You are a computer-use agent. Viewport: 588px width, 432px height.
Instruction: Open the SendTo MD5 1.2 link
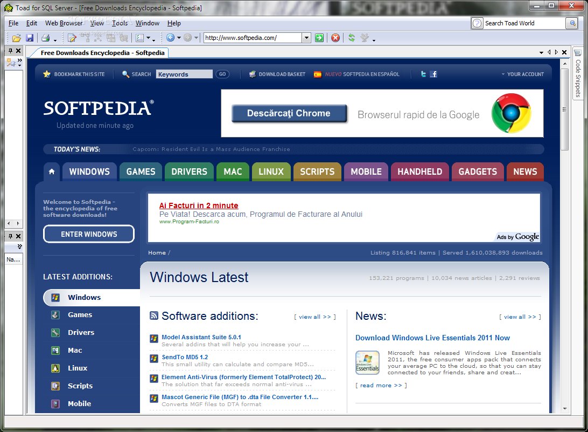185,357
